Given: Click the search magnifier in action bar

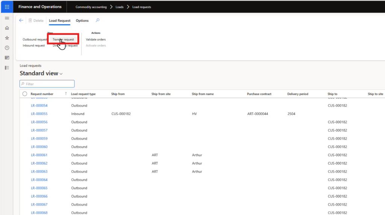Looking at the screenshot, I should [97, 20].
